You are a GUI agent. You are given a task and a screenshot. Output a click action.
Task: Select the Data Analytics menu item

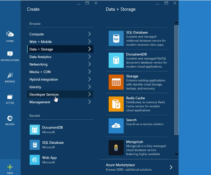coord(60,57)
